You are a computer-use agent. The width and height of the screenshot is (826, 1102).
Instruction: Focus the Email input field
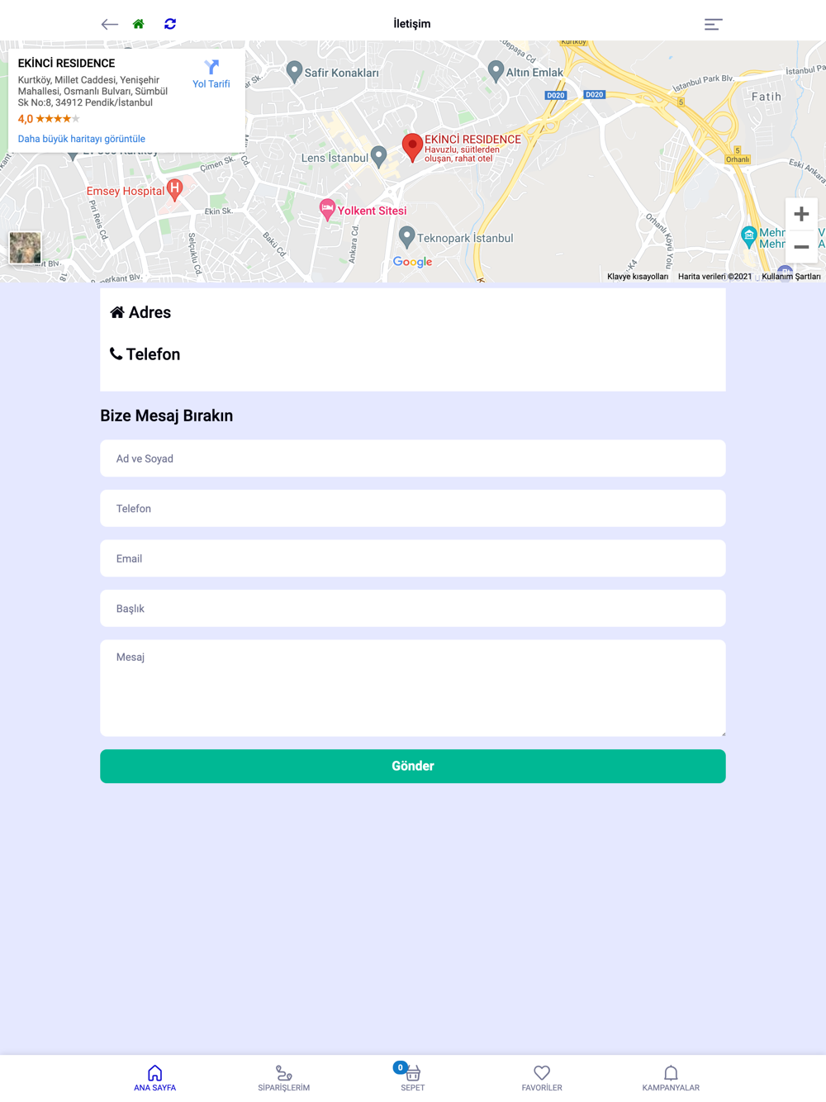(x=413, y=558)
